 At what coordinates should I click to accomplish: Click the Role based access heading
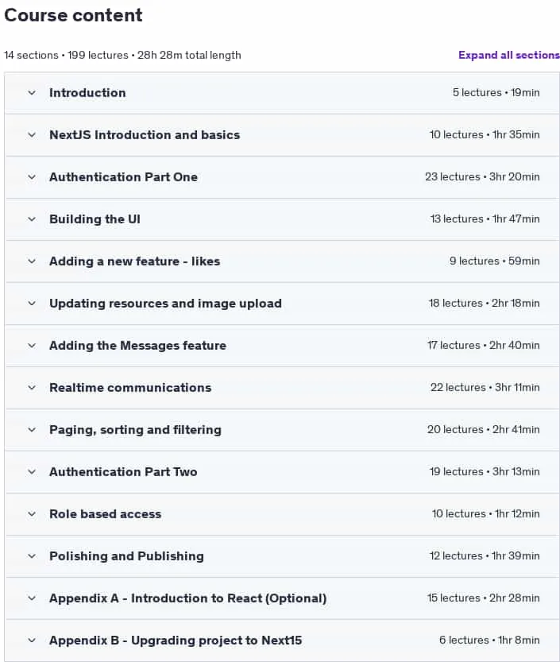pyautogui.click(x=105, y=514)
